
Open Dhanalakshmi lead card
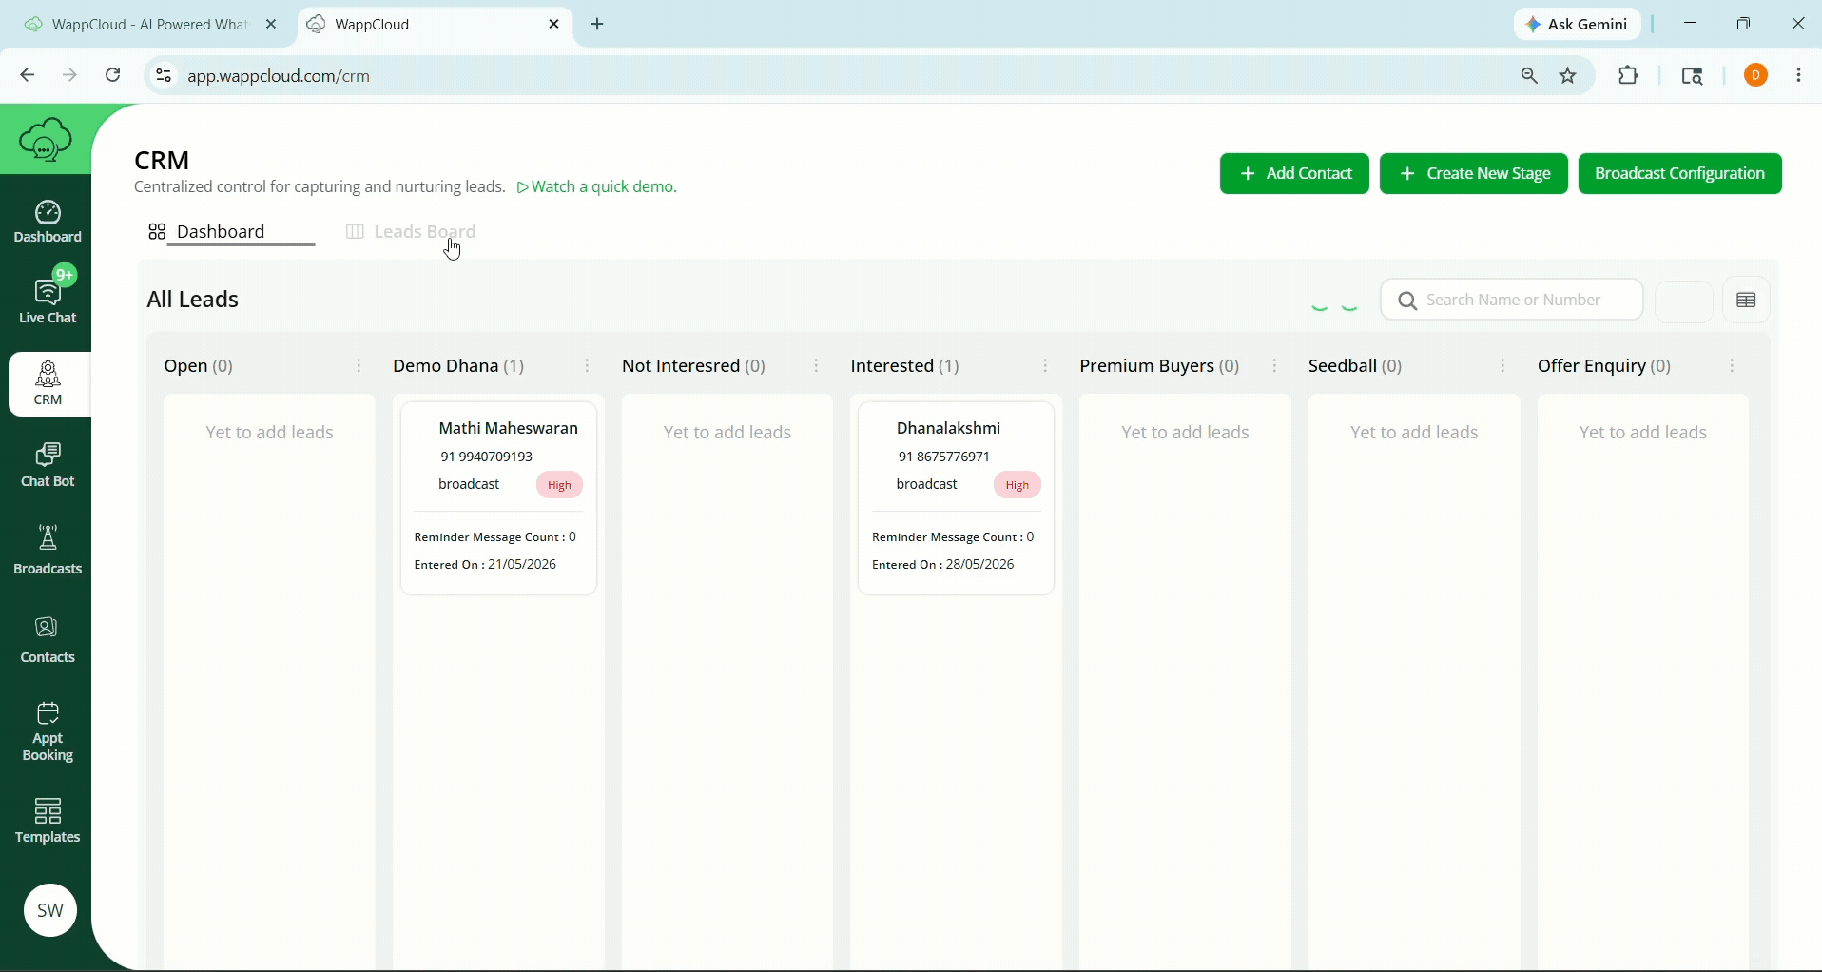click(957, 498)
